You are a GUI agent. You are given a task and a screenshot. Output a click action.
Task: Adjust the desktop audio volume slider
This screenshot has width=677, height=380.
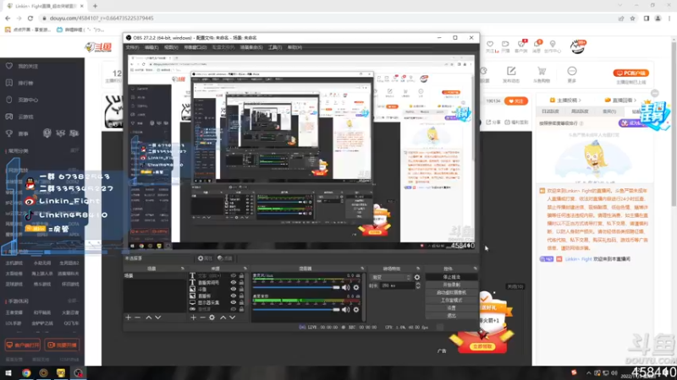tap(297, 309)
